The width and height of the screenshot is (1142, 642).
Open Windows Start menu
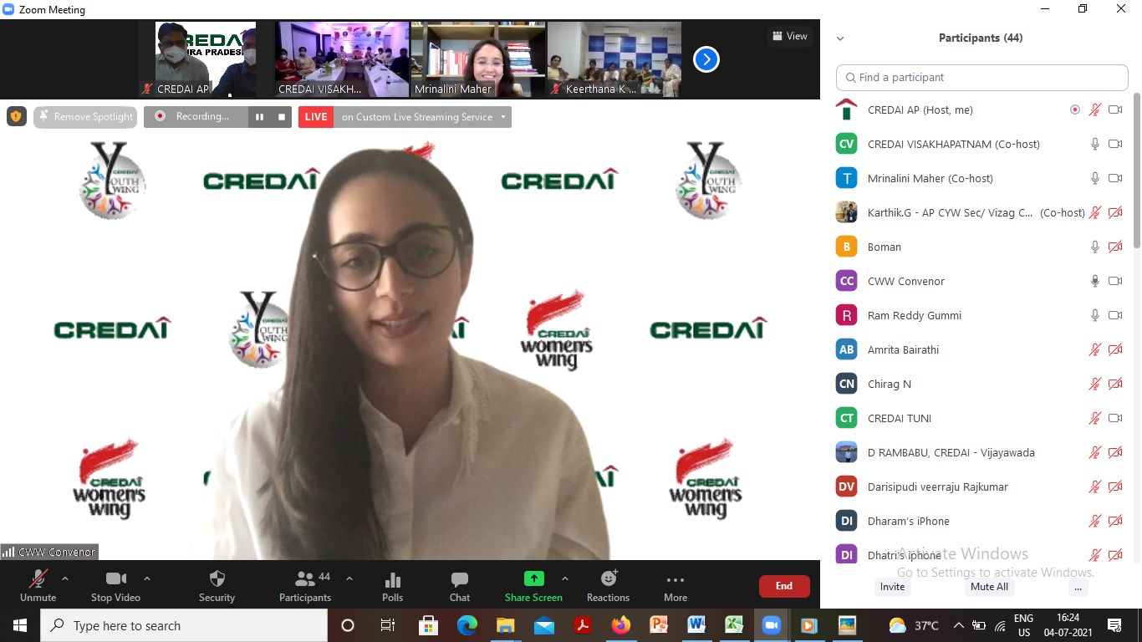(x=20, y=625)
